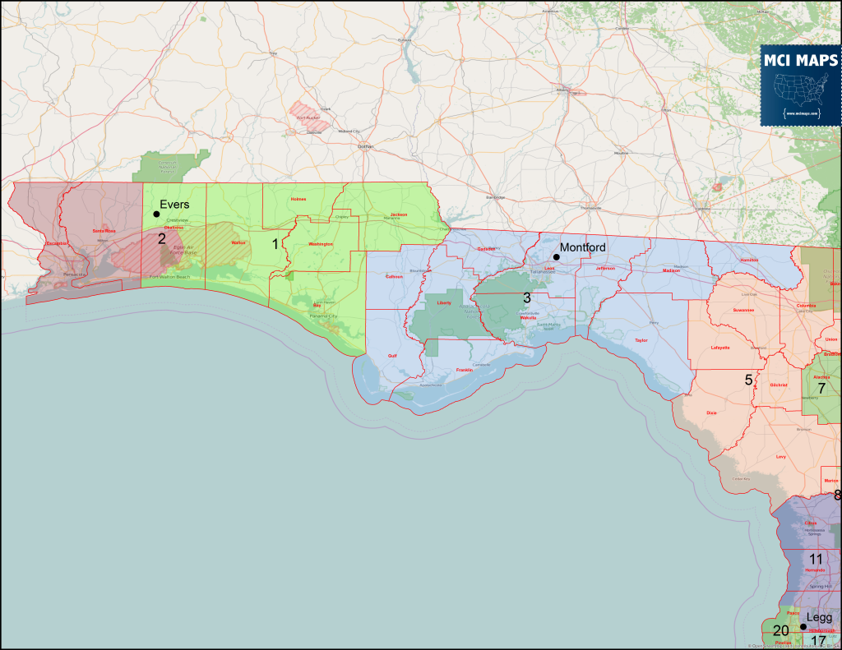842x650 pixels.
Task: Click the Union county label
Action: [x=831, y=339]
